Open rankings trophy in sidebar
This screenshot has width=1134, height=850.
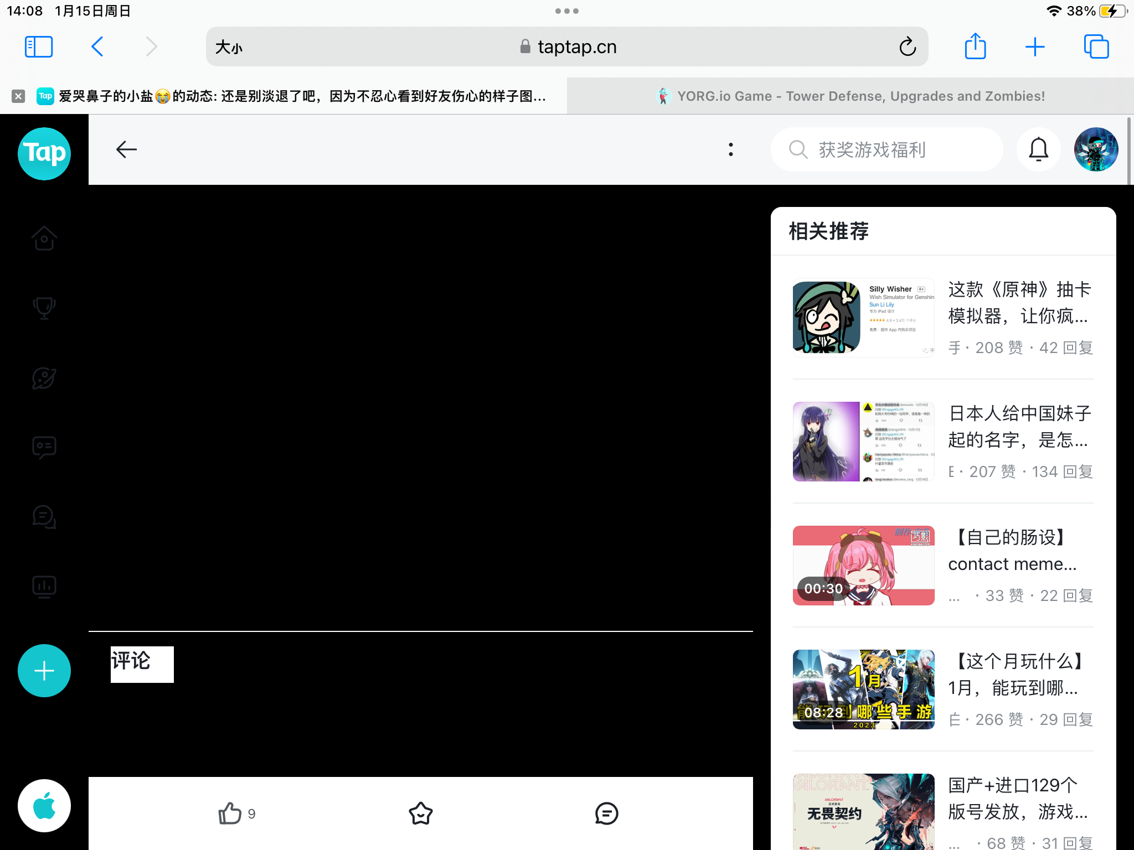point(44,308)
